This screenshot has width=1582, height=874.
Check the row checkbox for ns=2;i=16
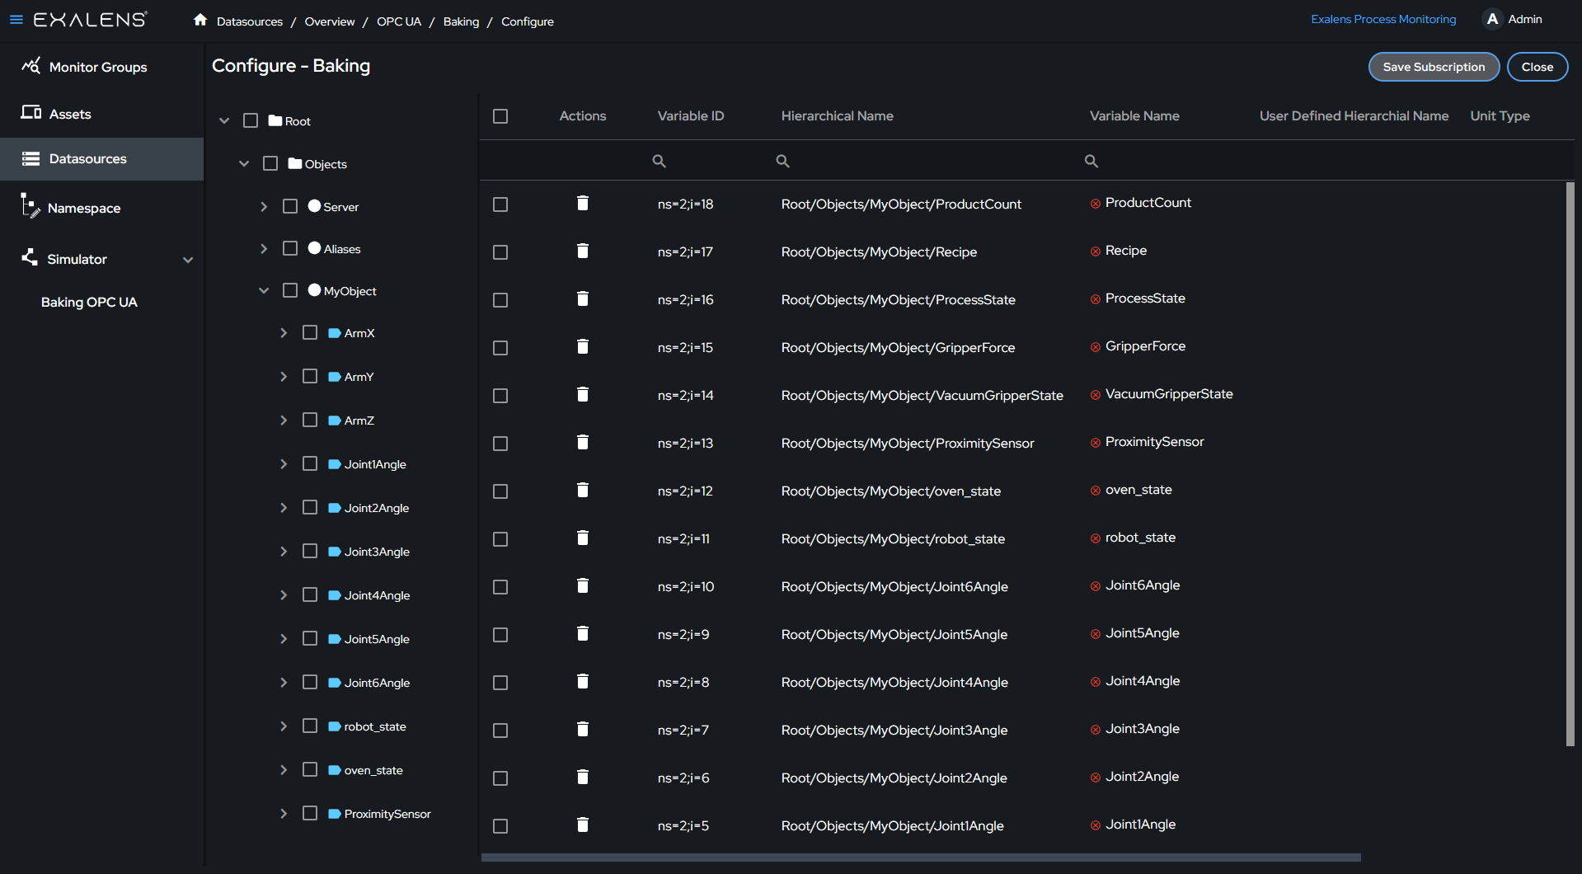coord(500,300)
